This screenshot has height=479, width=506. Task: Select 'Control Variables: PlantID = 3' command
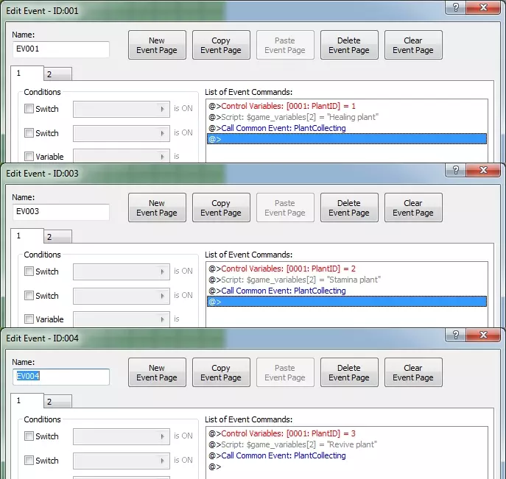click(347, 433)
